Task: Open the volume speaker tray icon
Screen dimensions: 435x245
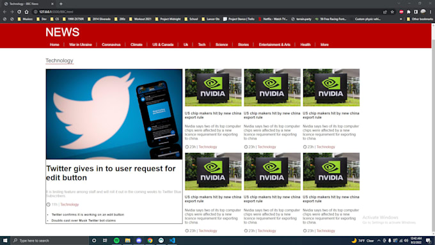Action: point(406,241)
